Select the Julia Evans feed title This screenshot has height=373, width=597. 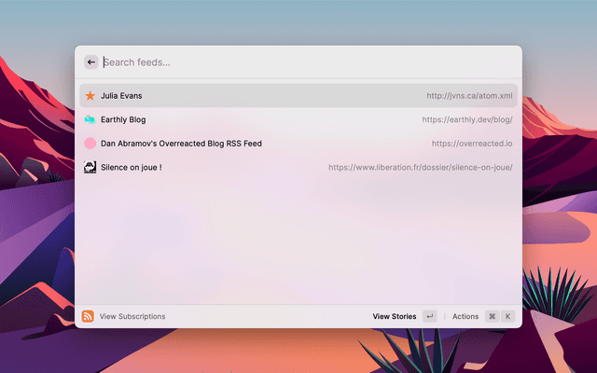121,95
